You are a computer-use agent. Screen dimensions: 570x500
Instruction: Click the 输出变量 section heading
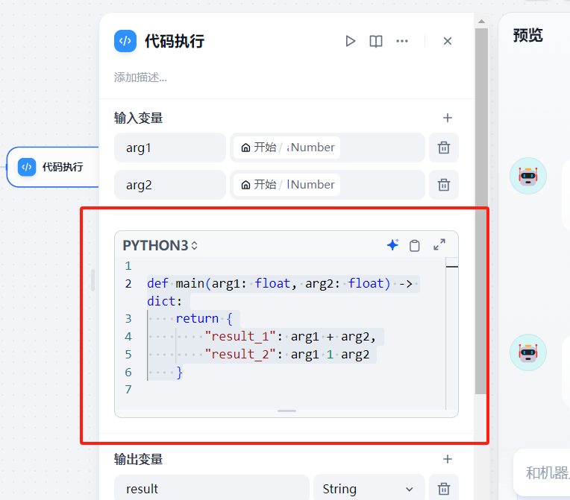[138, 459]
